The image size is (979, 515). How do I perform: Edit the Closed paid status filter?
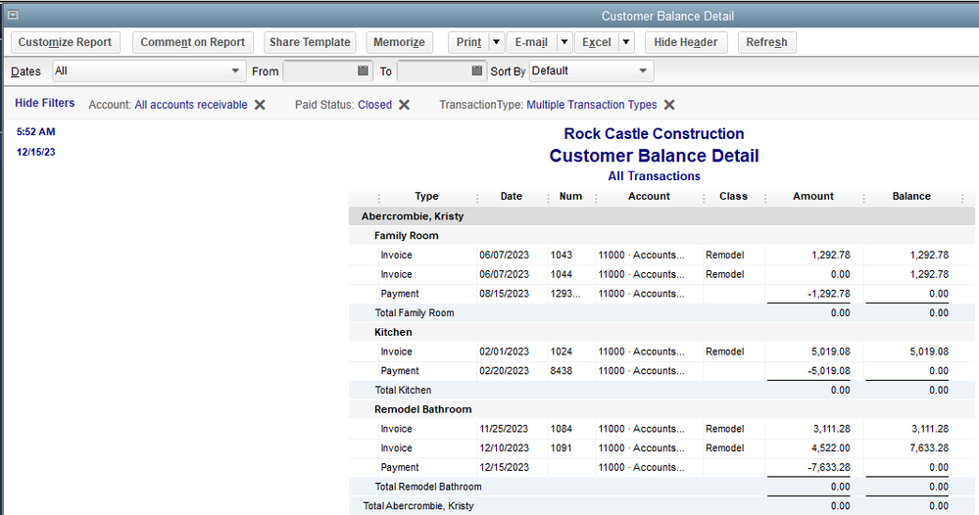pos(374,105)
